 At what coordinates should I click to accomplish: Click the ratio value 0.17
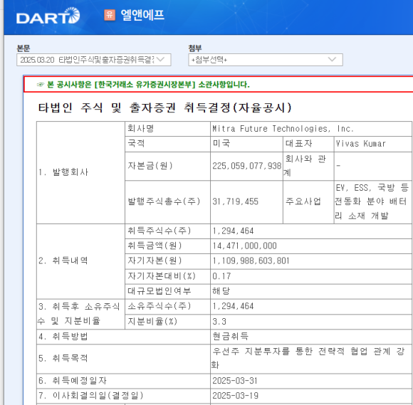[x=221, y=276]
